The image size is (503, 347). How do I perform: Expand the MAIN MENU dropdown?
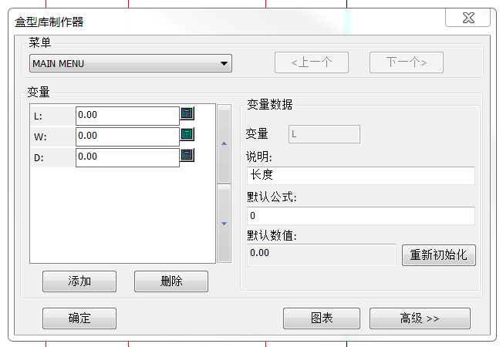[x=224, y=63]
